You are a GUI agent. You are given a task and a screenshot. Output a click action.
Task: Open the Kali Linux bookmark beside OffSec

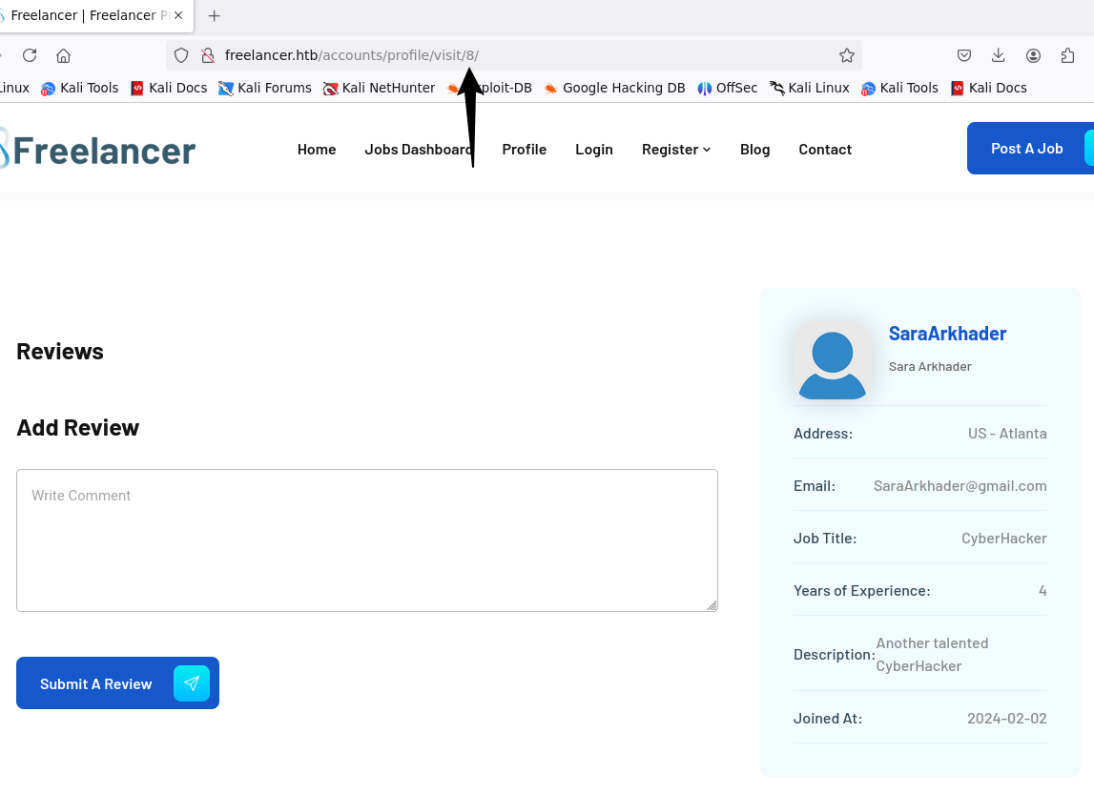point(810,88)
